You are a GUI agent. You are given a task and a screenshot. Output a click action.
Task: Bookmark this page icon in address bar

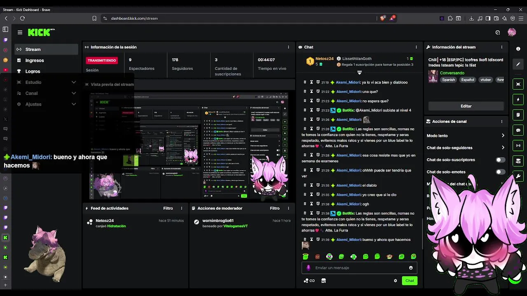(94, 18)
